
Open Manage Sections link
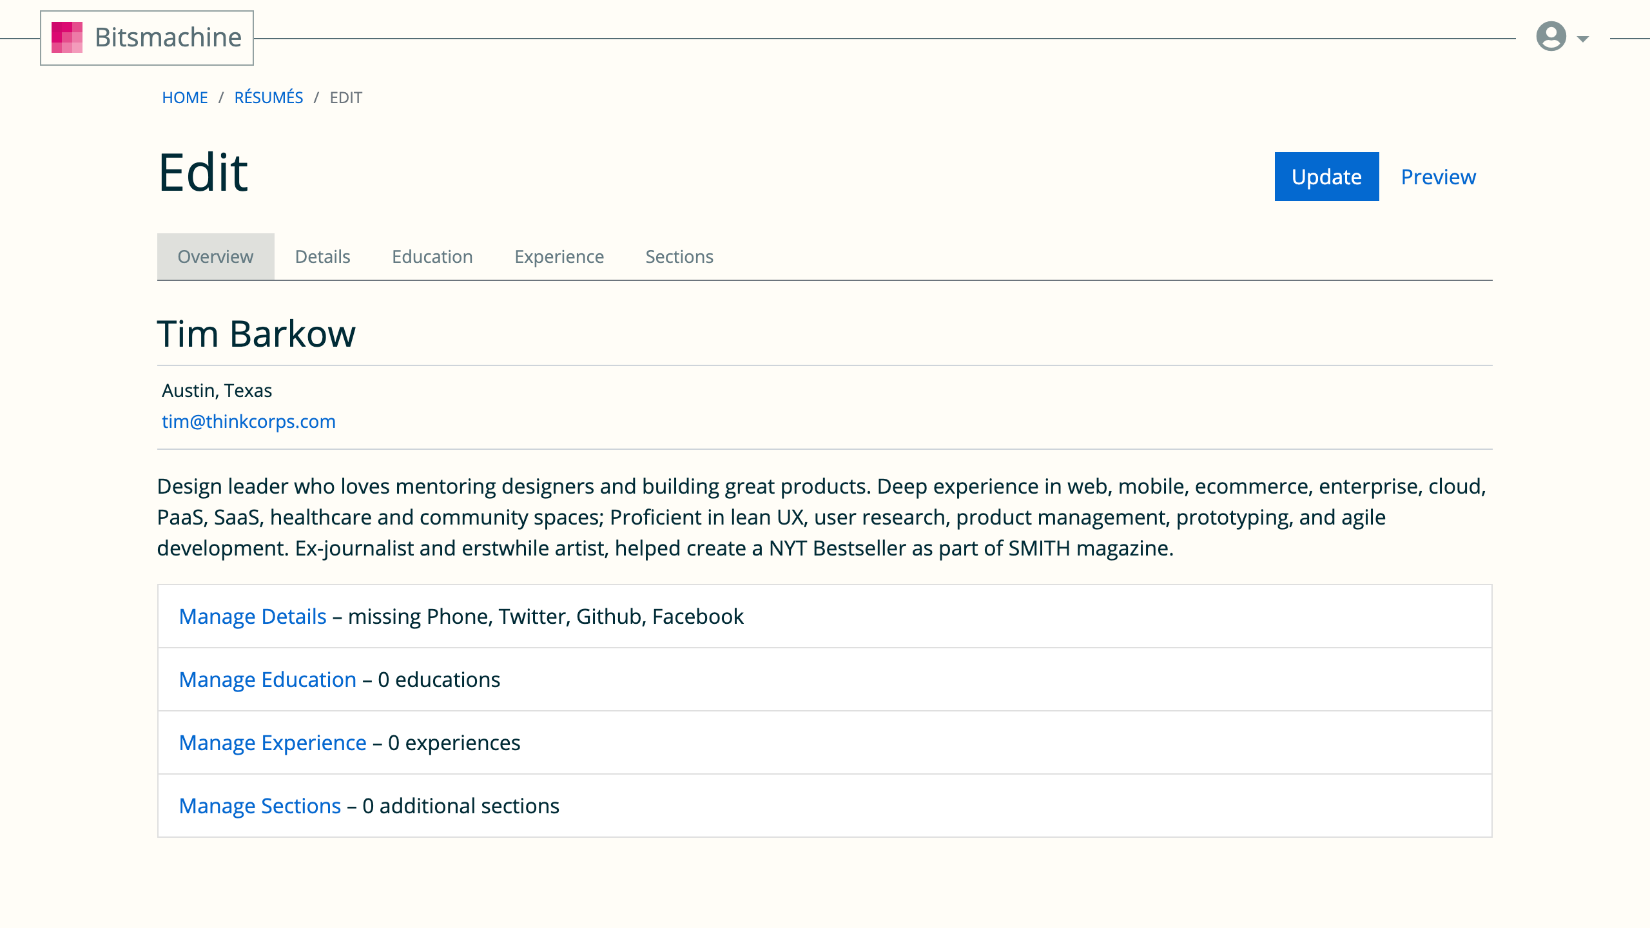(260, 806)
